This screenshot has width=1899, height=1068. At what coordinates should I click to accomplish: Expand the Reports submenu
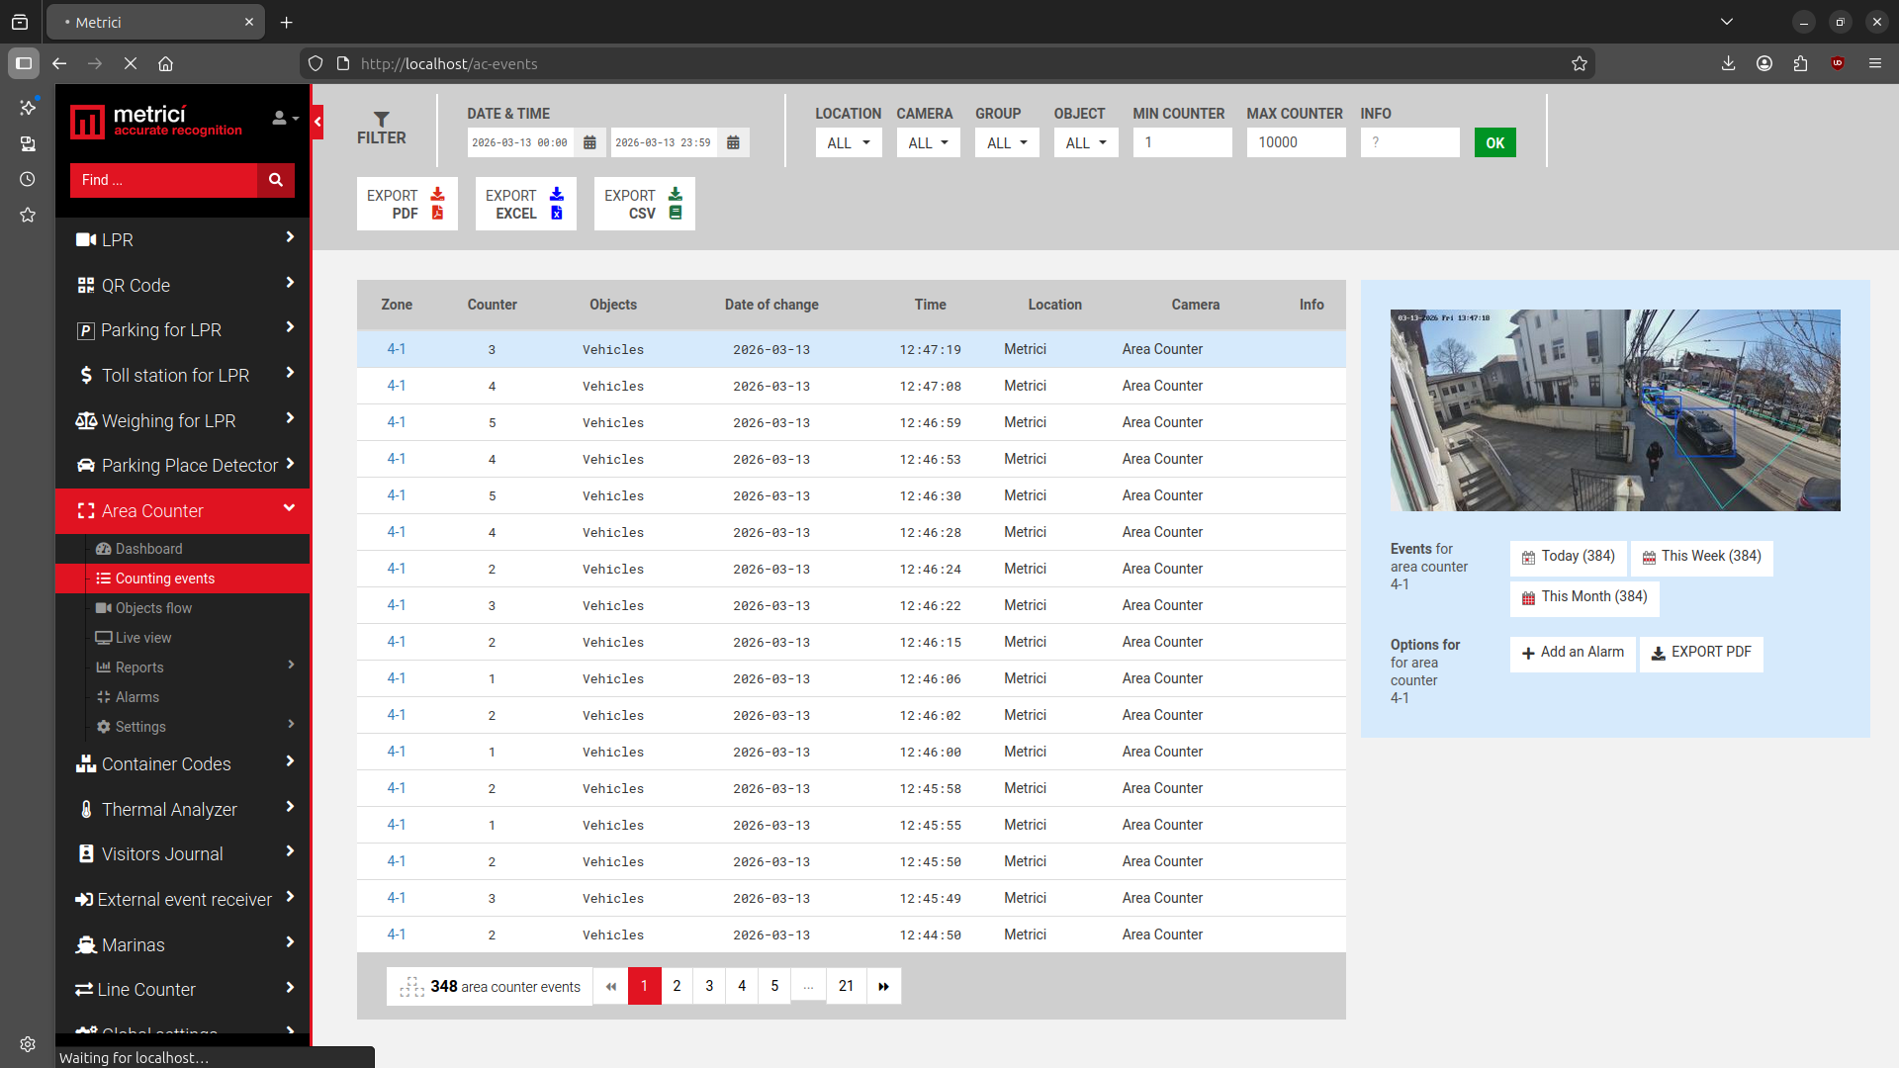pyautogui.click(x=183, y=667)
